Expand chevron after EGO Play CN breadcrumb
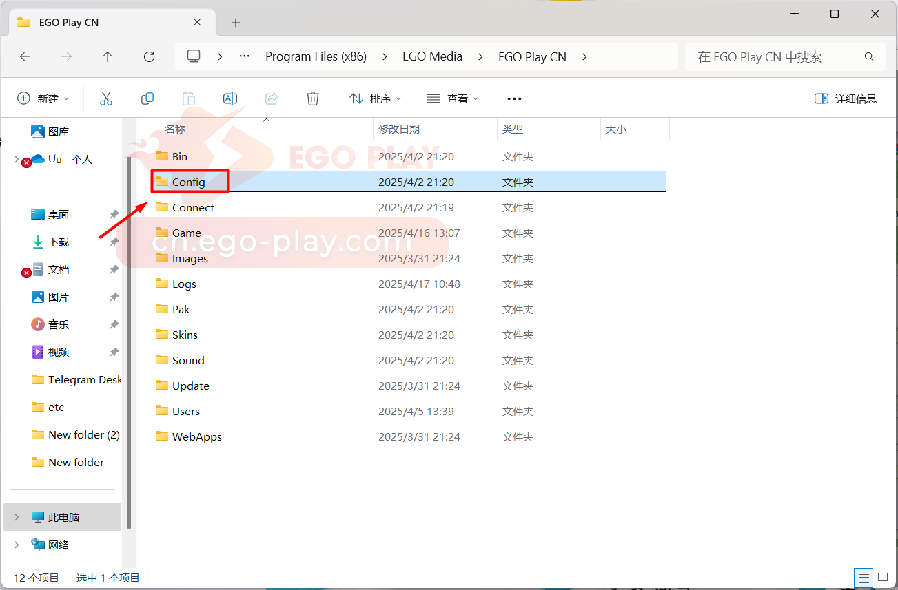The width and height of the screenshot is (898, 590). (584, 56)
